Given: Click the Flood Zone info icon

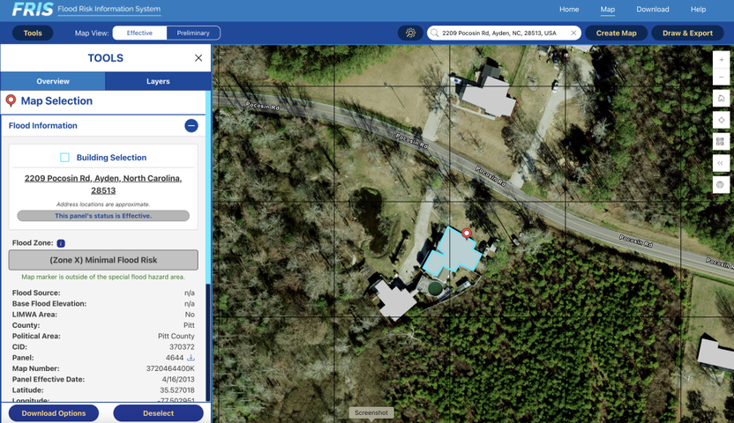Looking at the screenshot, I should (x=61, y=243).
